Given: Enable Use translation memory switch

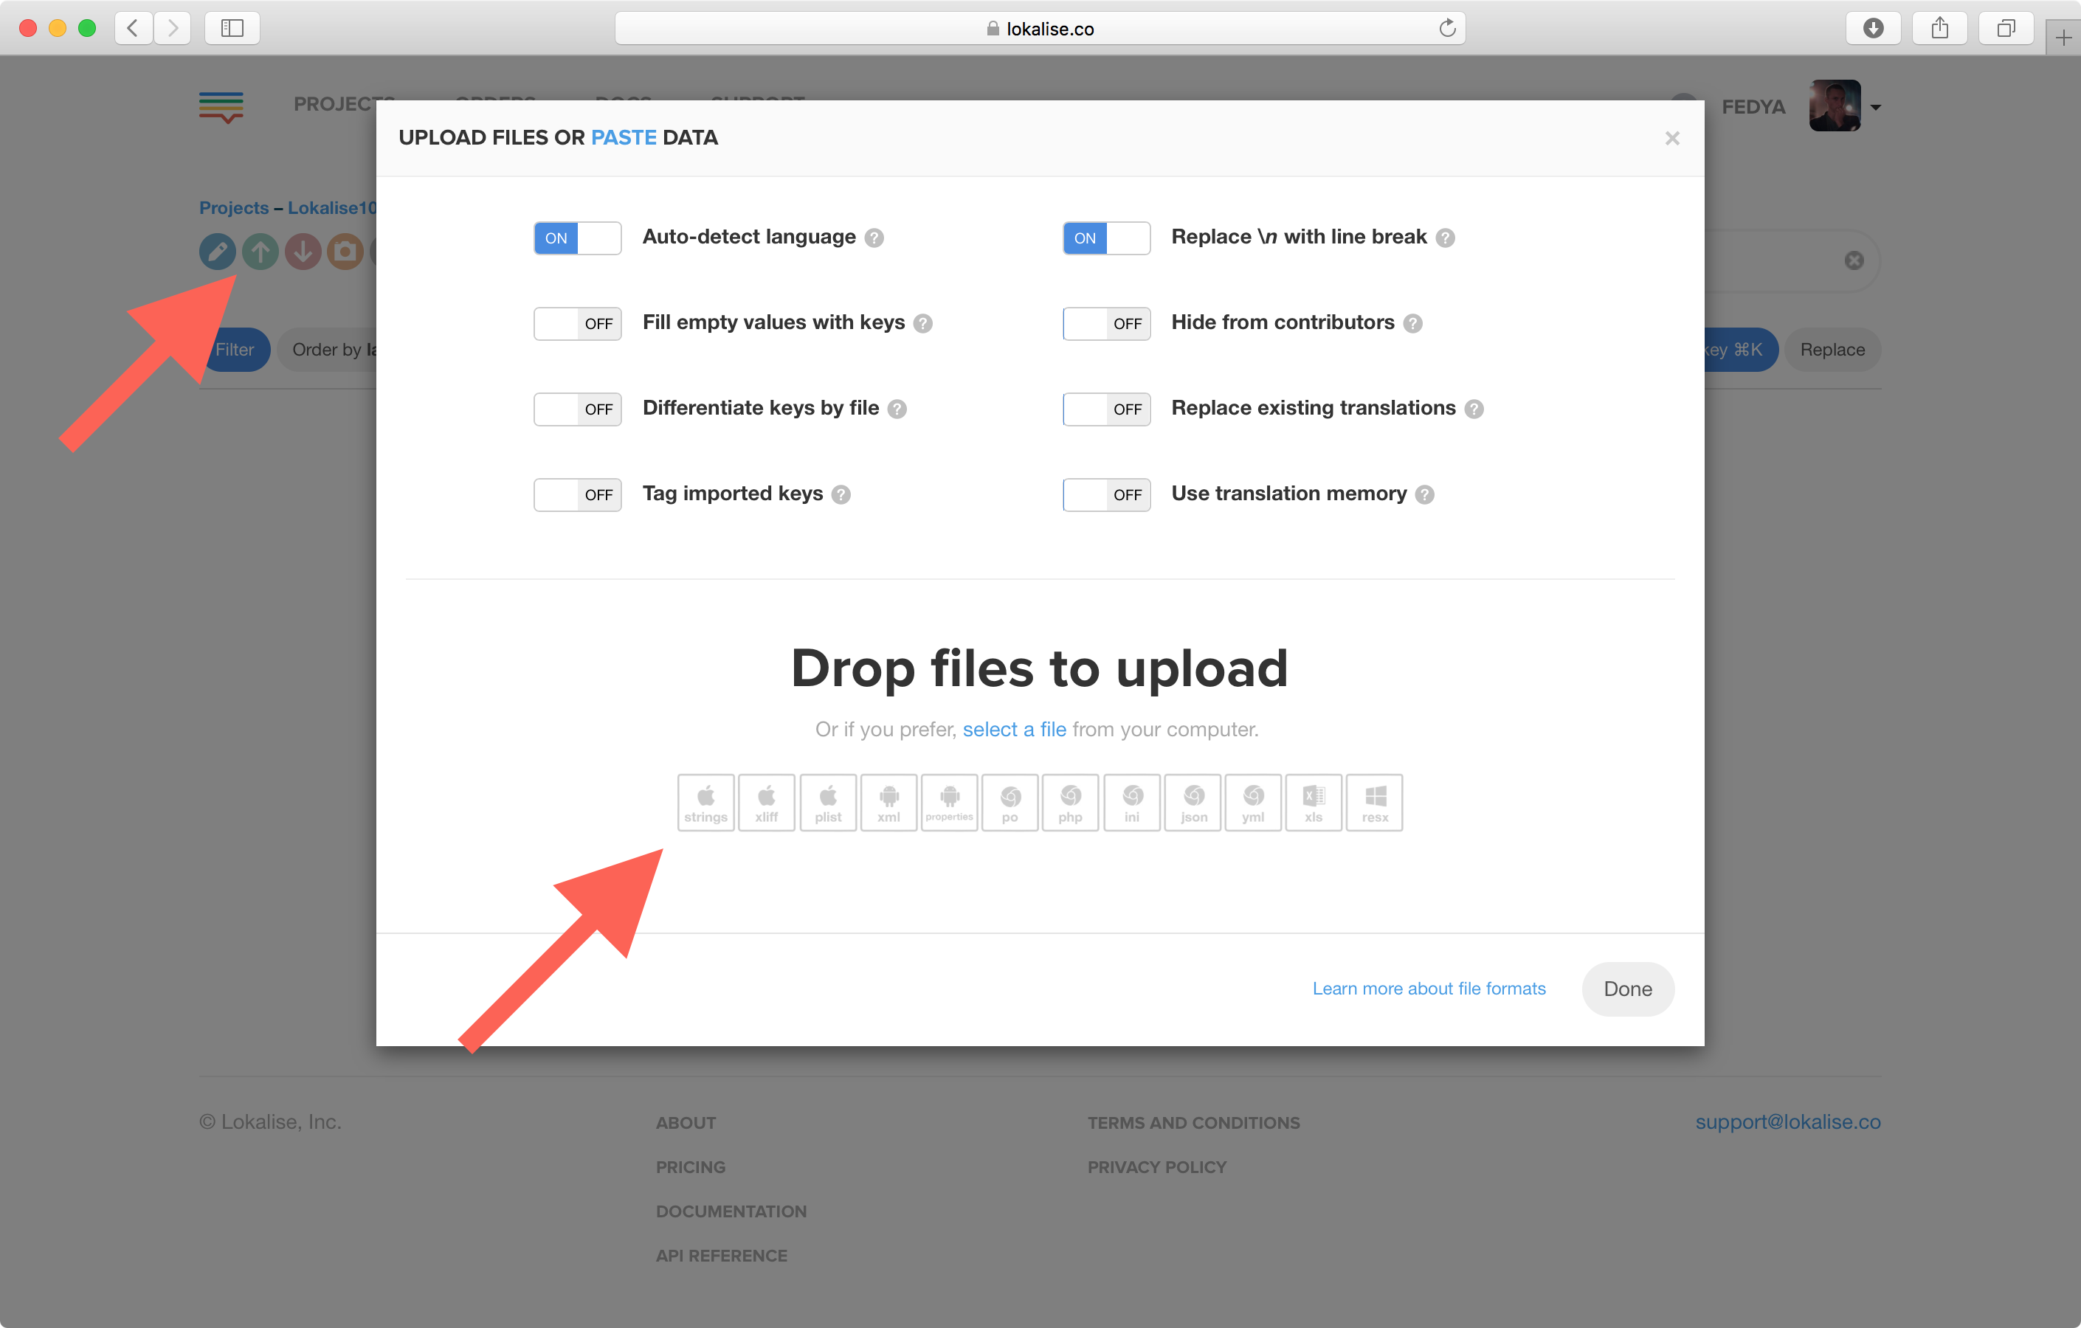Looking at the screenshot, I should tap(1106, 494).
